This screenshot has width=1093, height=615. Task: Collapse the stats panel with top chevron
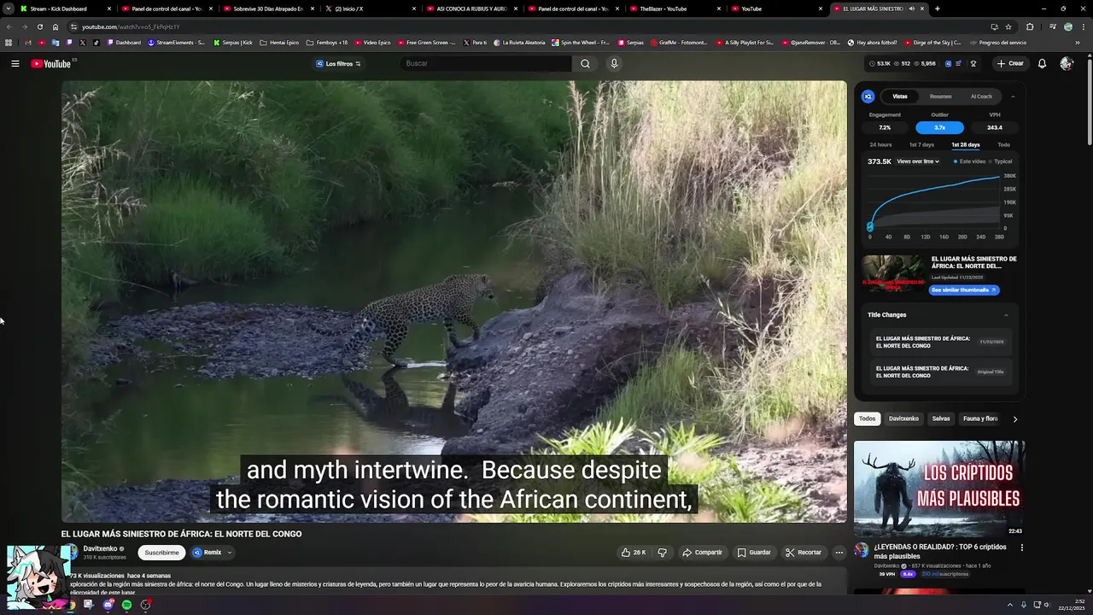(x=1013, y=97)
